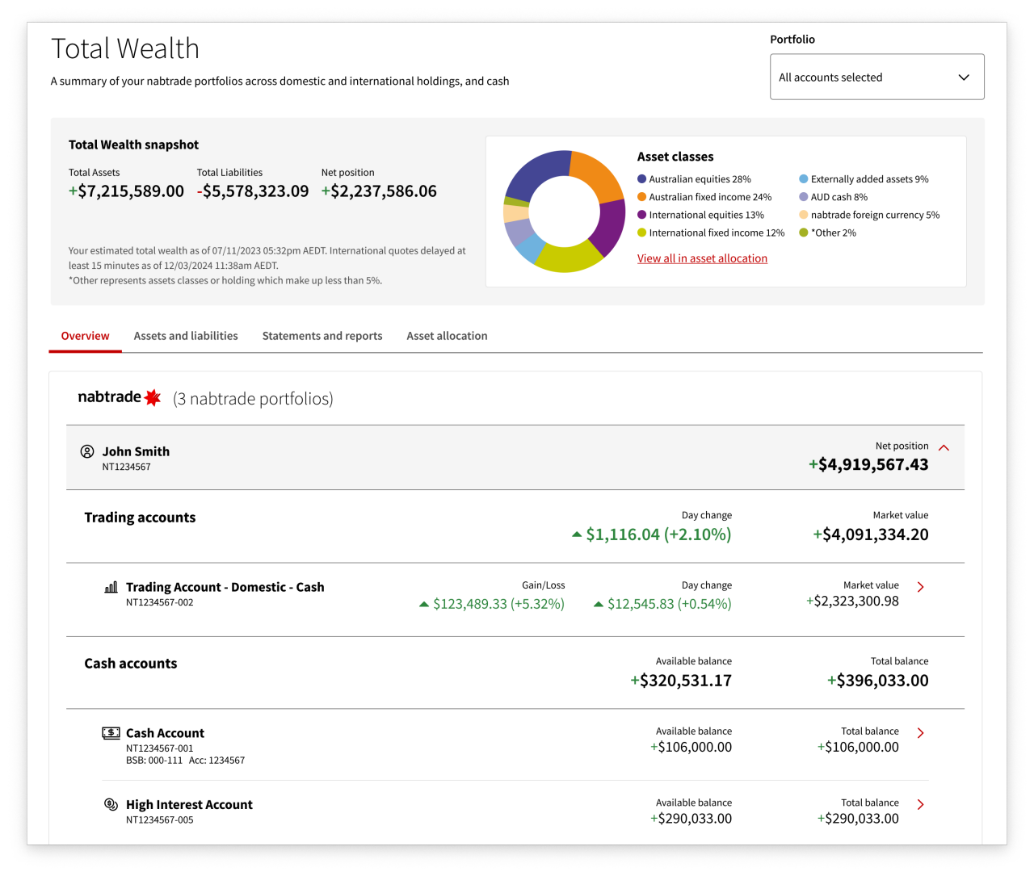Click the Asset classes heading

675,157
